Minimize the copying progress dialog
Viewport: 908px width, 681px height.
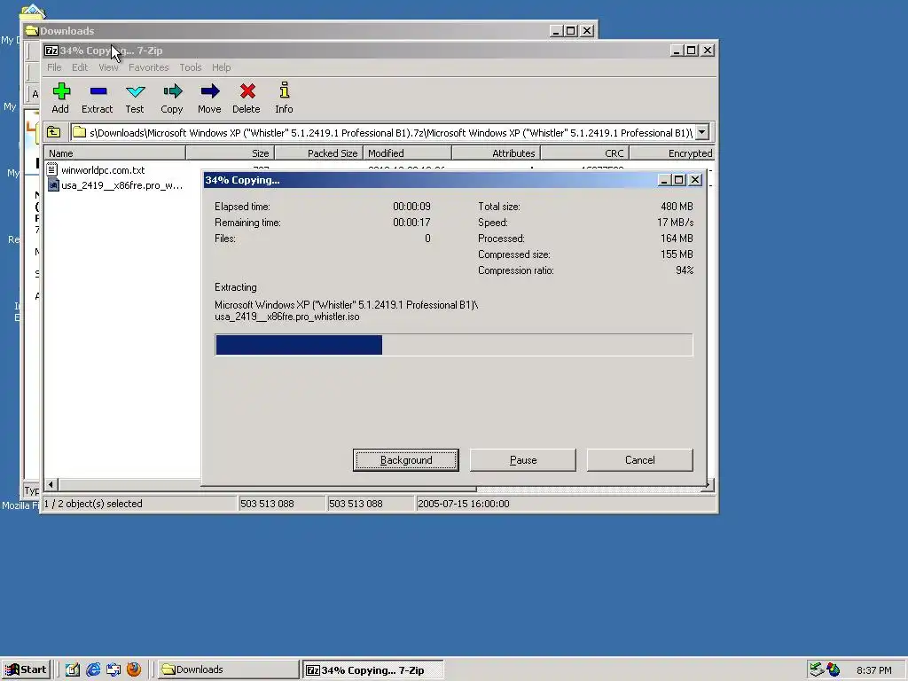click(x=665, y=180)
